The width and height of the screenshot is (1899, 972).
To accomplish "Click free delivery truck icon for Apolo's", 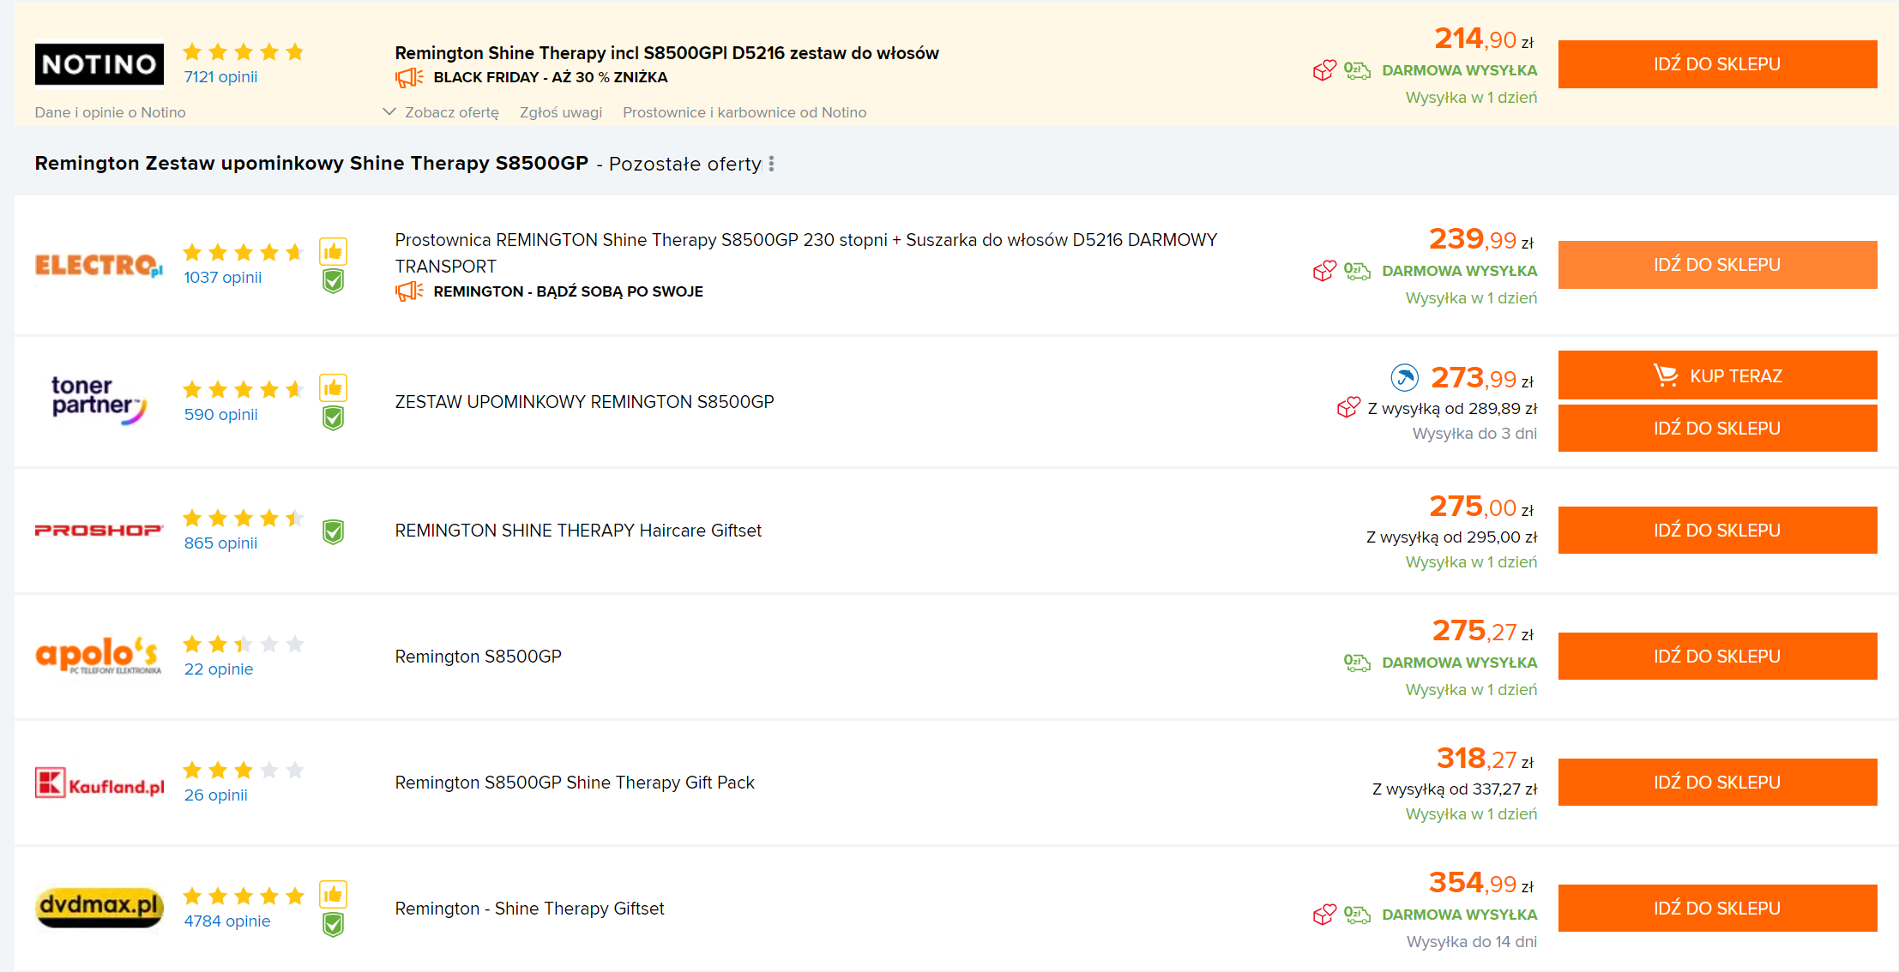I will coord(1357,663).
